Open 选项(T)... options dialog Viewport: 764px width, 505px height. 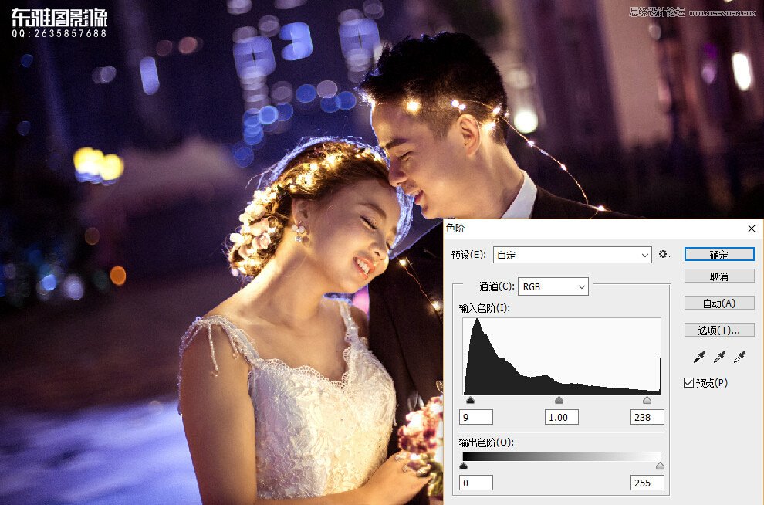click(719, 330)
